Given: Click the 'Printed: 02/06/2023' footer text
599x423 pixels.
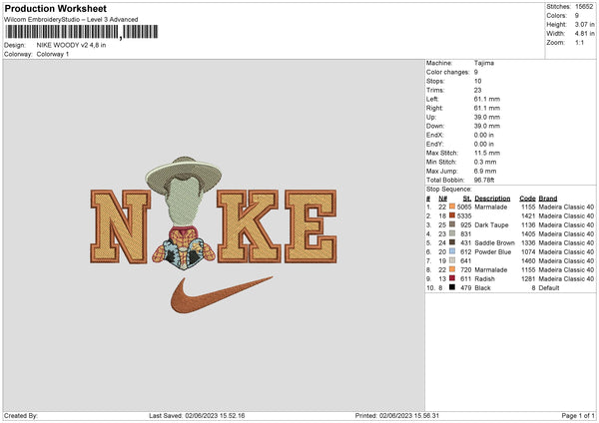Looking at the screenshot, I should tap(397, 415).
